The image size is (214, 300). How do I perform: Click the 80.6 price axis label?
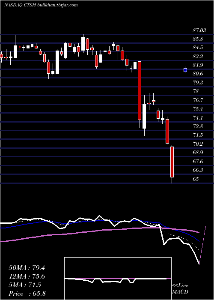tap(198, 74)
